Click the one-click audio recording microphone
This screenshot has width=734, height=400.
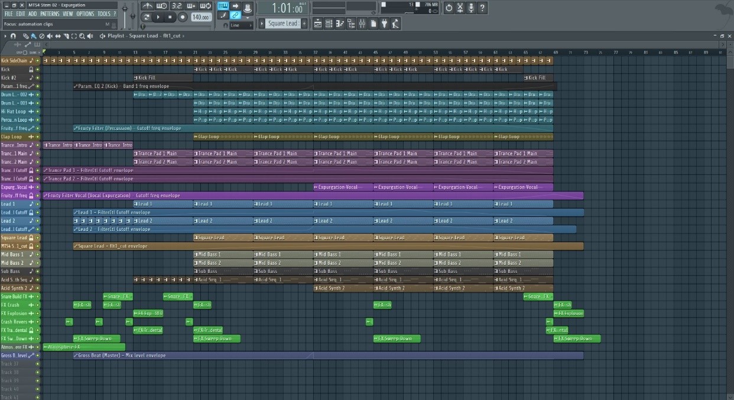click(472, 8)
